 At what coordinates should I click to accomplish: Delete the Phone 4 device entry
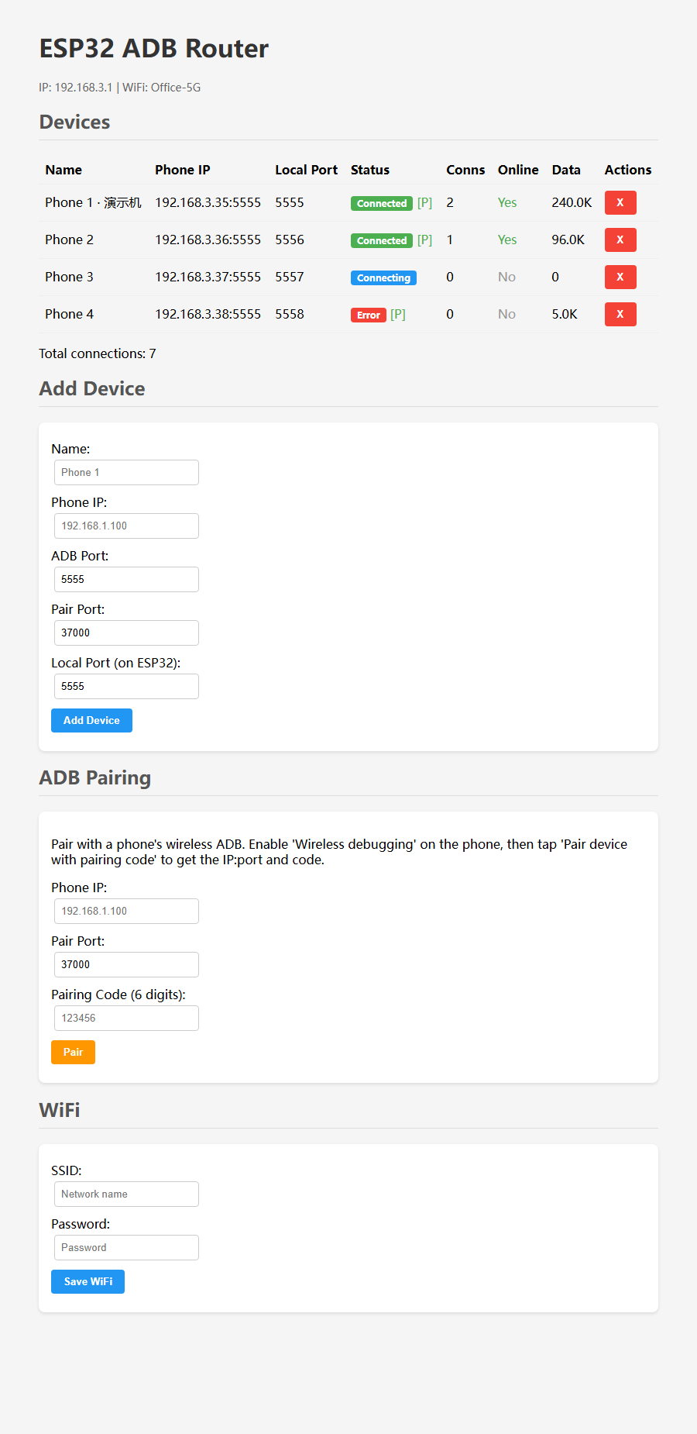pos(620,314)
